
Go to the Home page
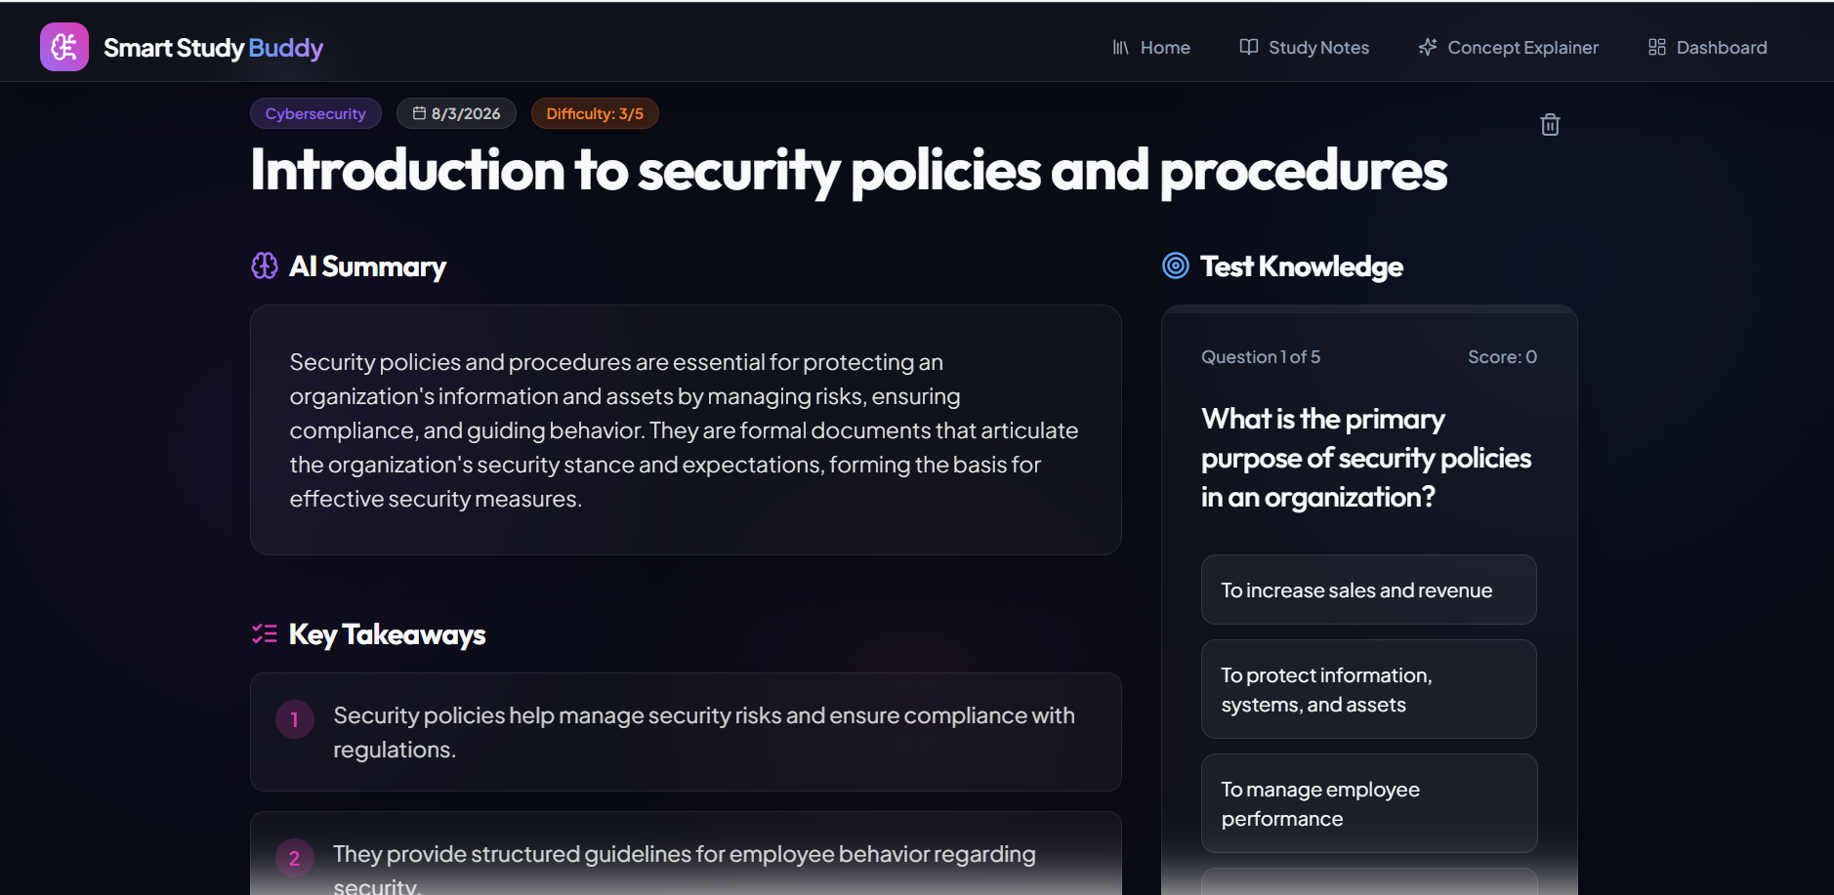tap(1151, 47)
